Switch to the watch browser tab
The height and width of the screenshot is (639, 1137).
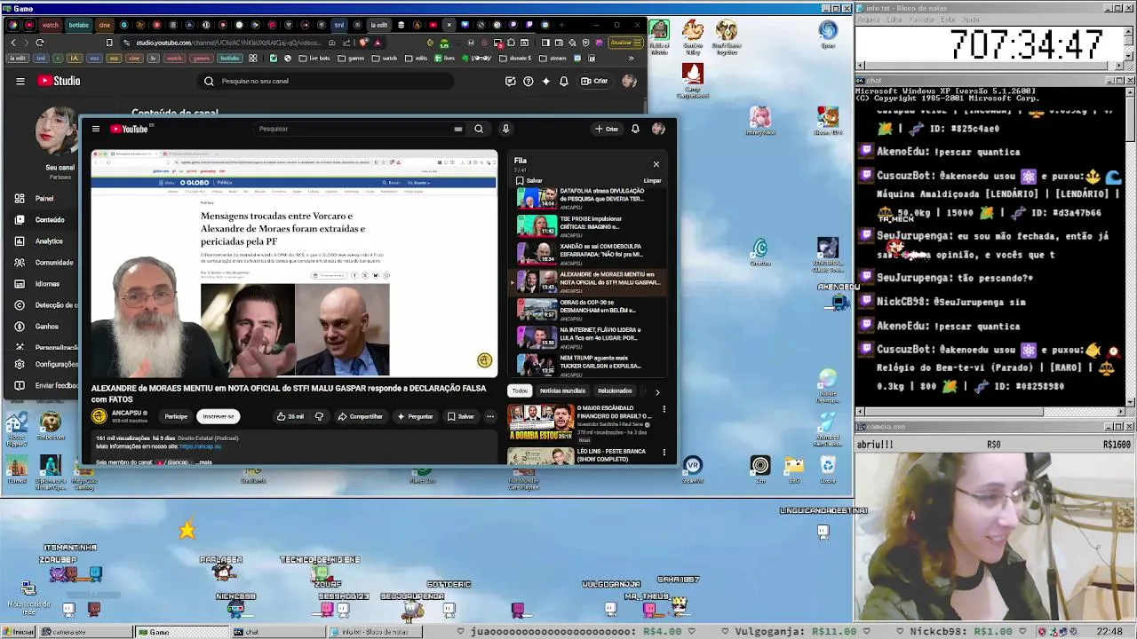tap(51, 25)
